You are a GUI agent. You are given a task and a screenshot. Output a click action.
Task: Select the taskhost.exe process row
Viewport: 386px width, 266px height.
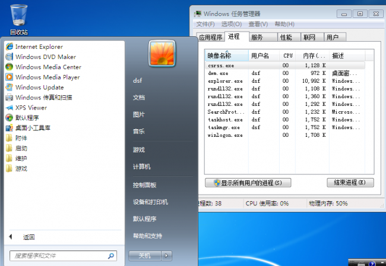tap(285, 120)
